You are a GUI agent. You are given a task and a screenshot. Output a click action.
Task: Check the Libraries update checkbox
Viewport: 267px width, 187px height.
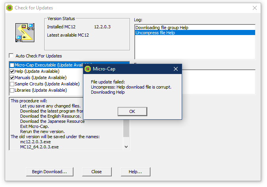[x=12, y=90]
